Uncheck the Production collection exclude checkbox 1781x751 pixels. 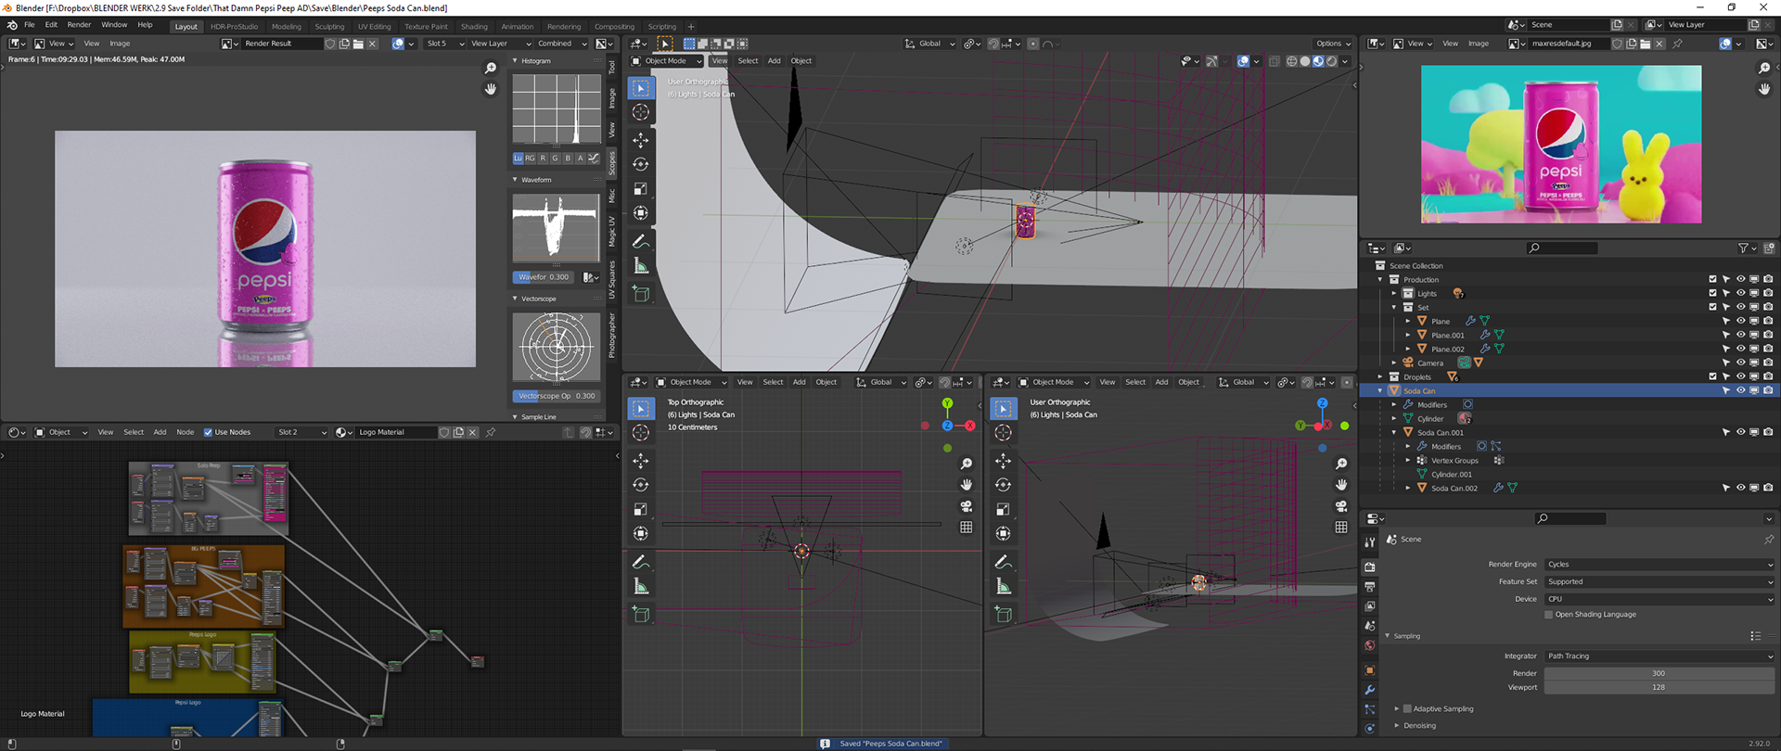(x=1712, y=279)
